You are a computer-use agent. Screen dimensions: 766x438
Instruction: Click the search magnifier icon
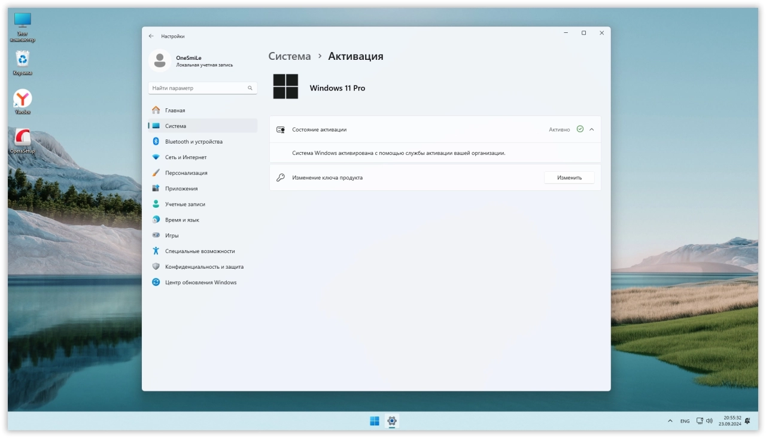[250, 88]
